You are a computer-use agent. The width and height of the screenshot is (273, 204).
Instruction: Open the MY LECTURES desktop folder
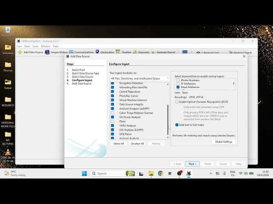click(8, 139)
